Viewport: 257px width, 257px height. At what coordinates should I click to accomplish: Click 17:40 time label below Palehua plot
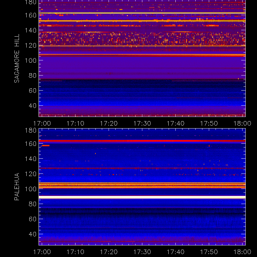(175, 252)
